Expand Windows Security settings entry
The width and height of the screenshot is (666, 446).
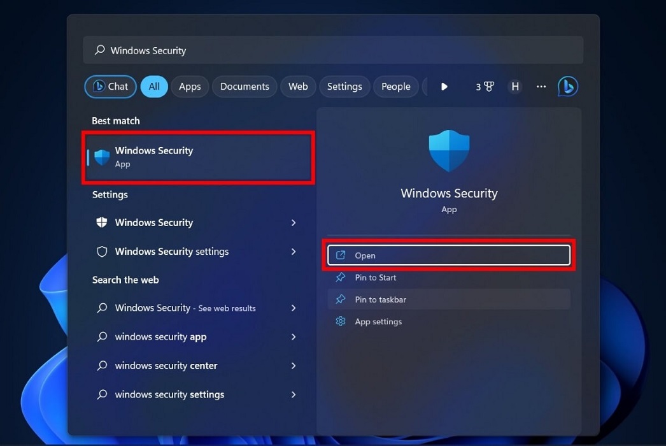pyautogui.click(x=293, y=252)
